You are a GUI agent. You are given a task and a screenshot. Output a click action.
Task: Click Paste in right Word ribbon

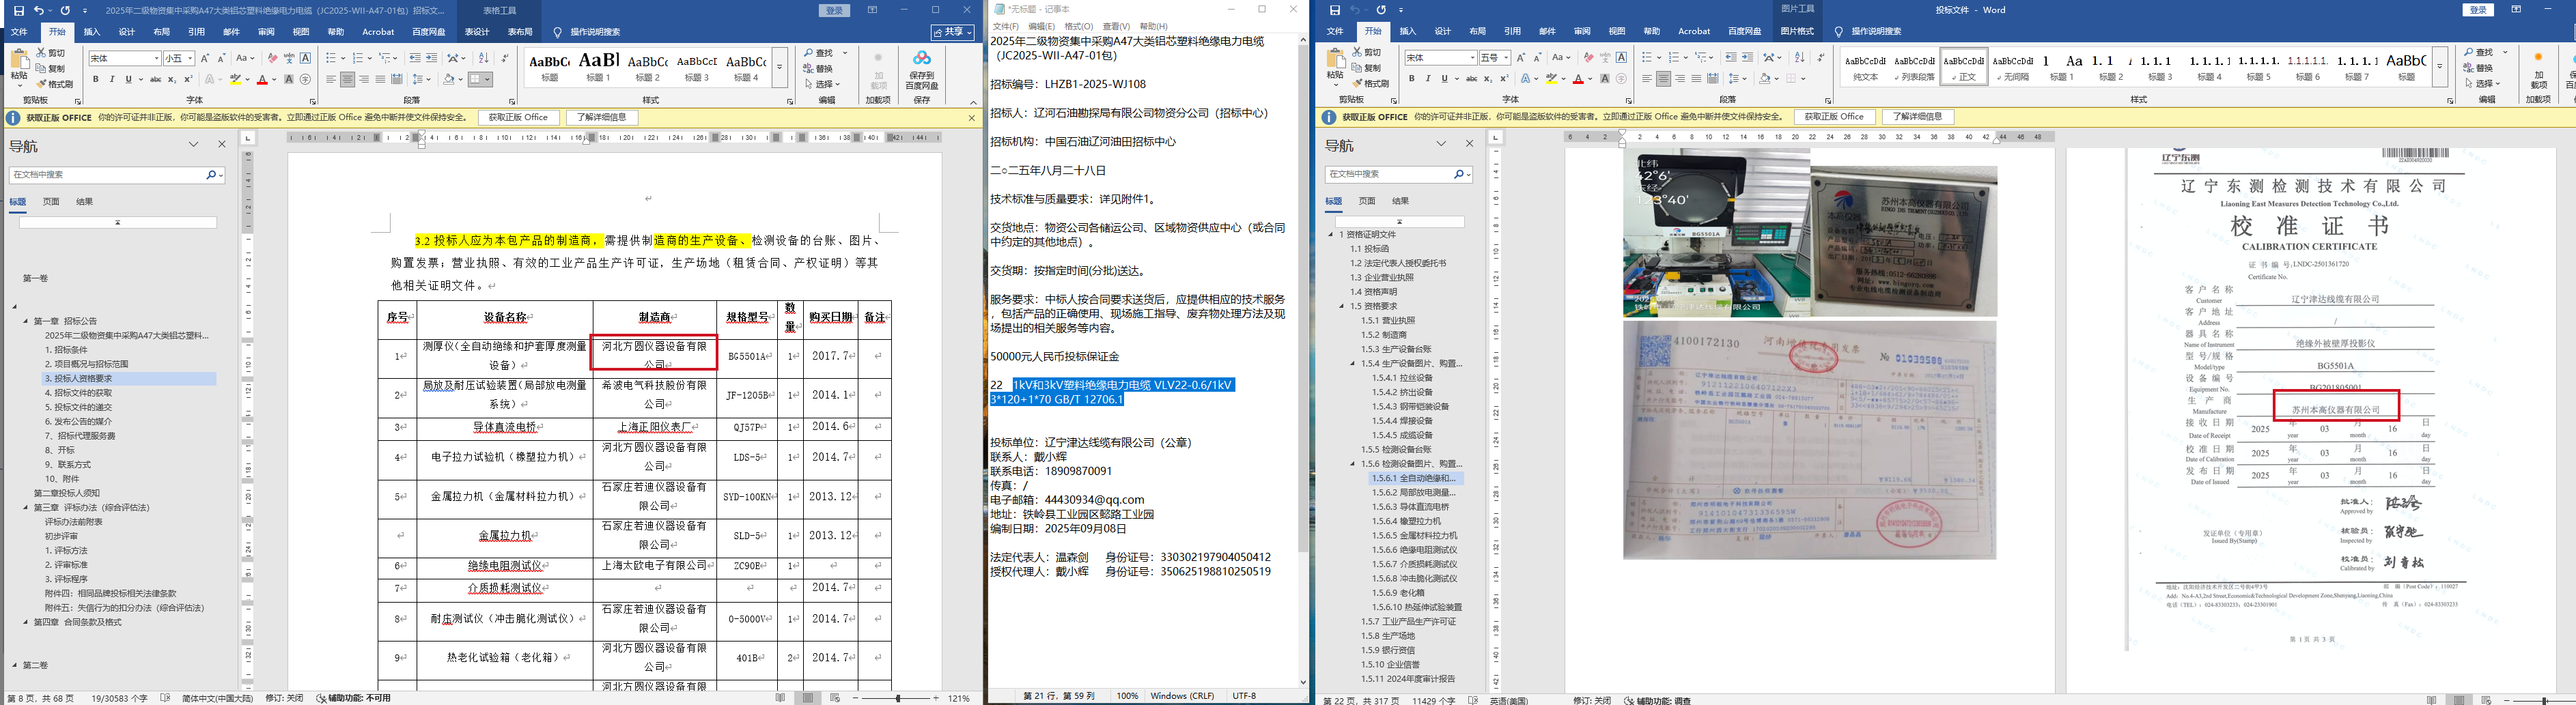pyautogui.click(x=1335, y=68)
